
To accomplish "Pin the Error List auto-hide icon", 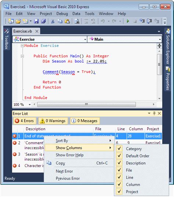I will click(154, 113).
